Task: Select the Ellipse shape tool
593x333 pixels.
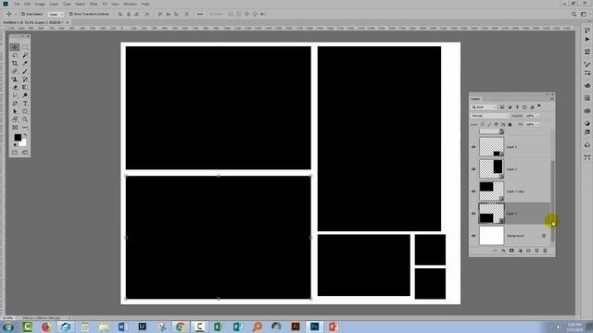Action: (x=25, y=111)
